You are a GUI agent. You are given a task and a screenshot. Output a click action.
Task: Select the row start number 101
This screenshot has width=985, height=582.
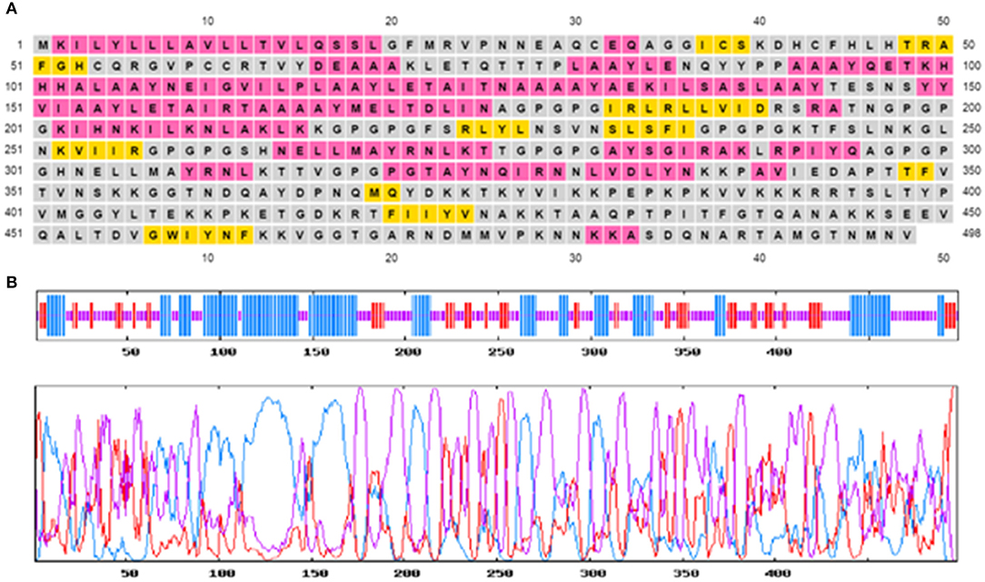pyautogui.click(x=15, y=86)
